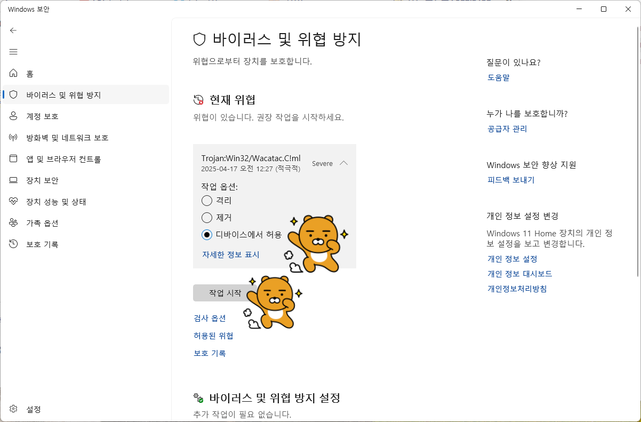Collapse the Trojan threat details chevron

coord(343,163)
